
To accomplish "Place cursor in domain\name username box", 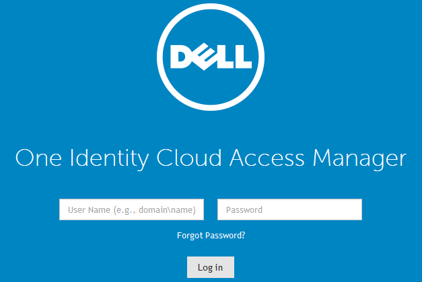I will [131, 209].
